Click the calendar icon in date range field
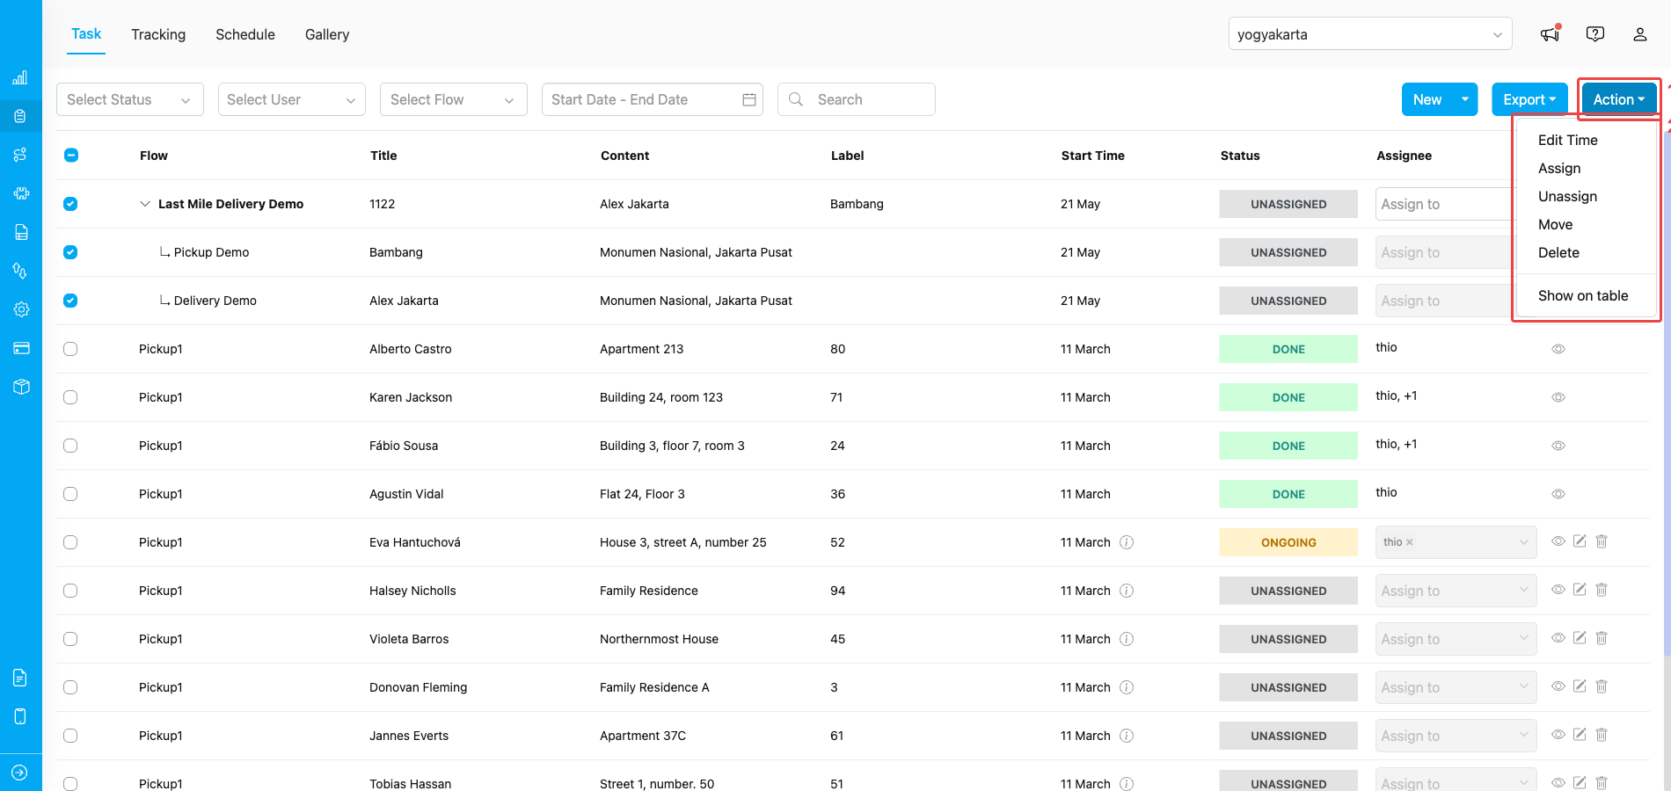Viewport: 1671px width, 791px height. point(749,99)
